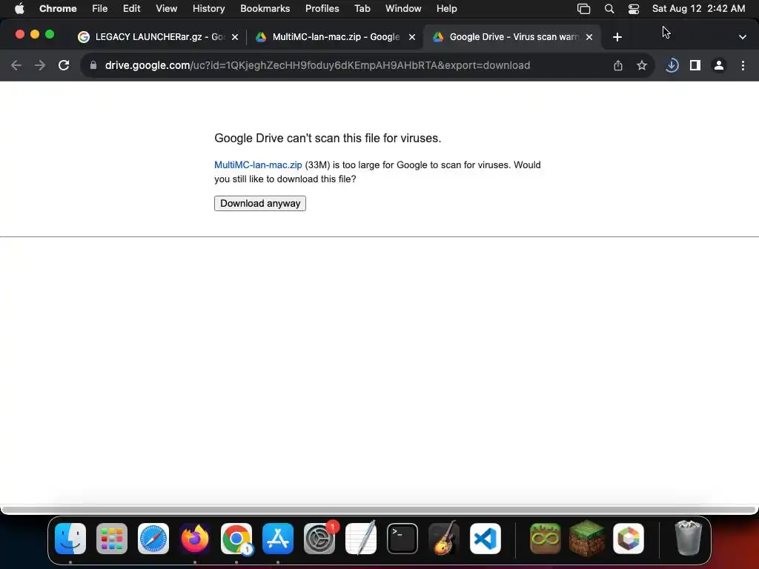Switch to MultiMC-lan-mac.zip Google tab
Screen dimensions: 759x569
click(336, 37)
